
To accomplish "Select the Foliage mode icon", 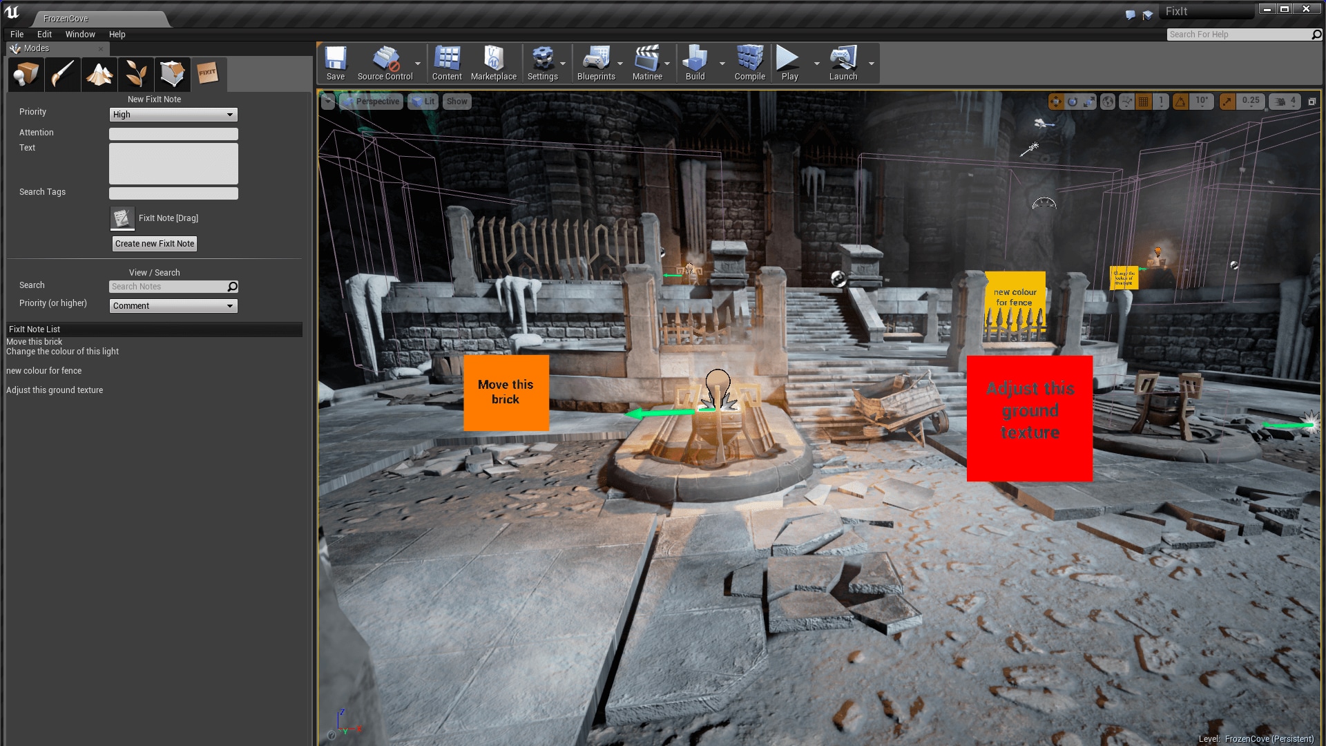I will [135, 73].
